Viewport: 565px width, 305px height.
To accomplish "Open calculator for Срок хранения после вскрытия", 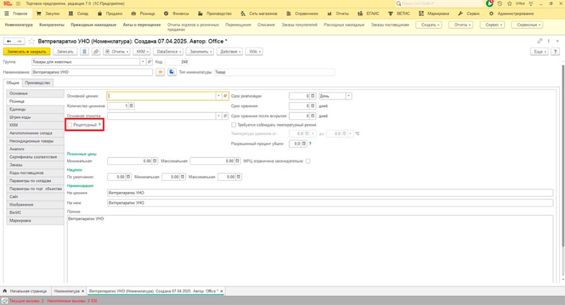I will pyautogui.click(x=313, y=116).
